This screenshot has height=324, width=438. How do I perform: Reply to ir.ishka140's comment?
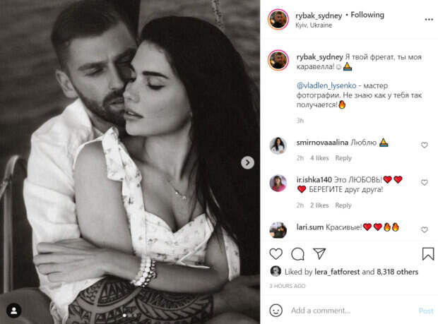[343, 205]
